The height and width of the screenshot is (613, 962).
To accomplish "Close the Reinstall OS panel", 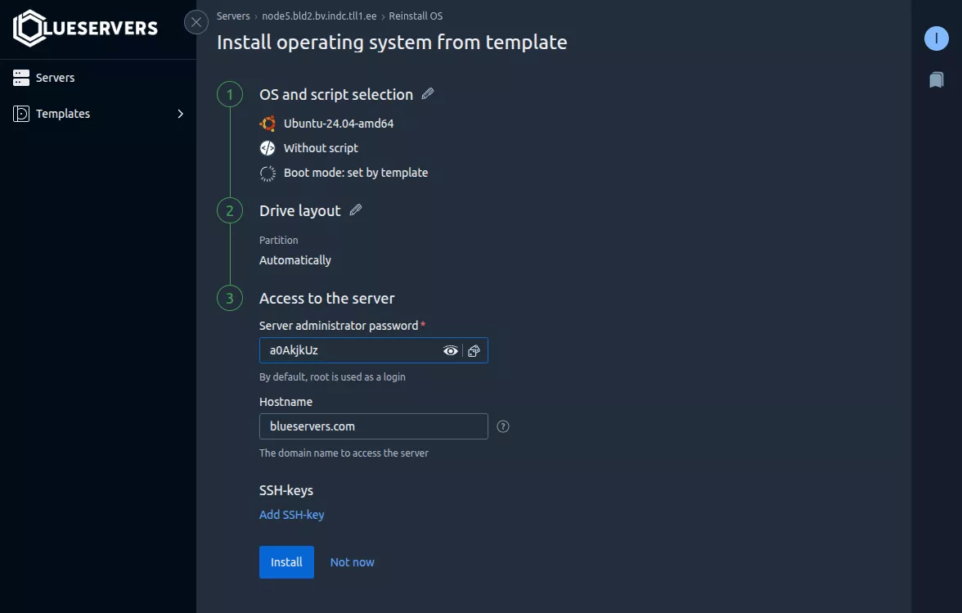I will pyautogui.click(x=196, y=23).
